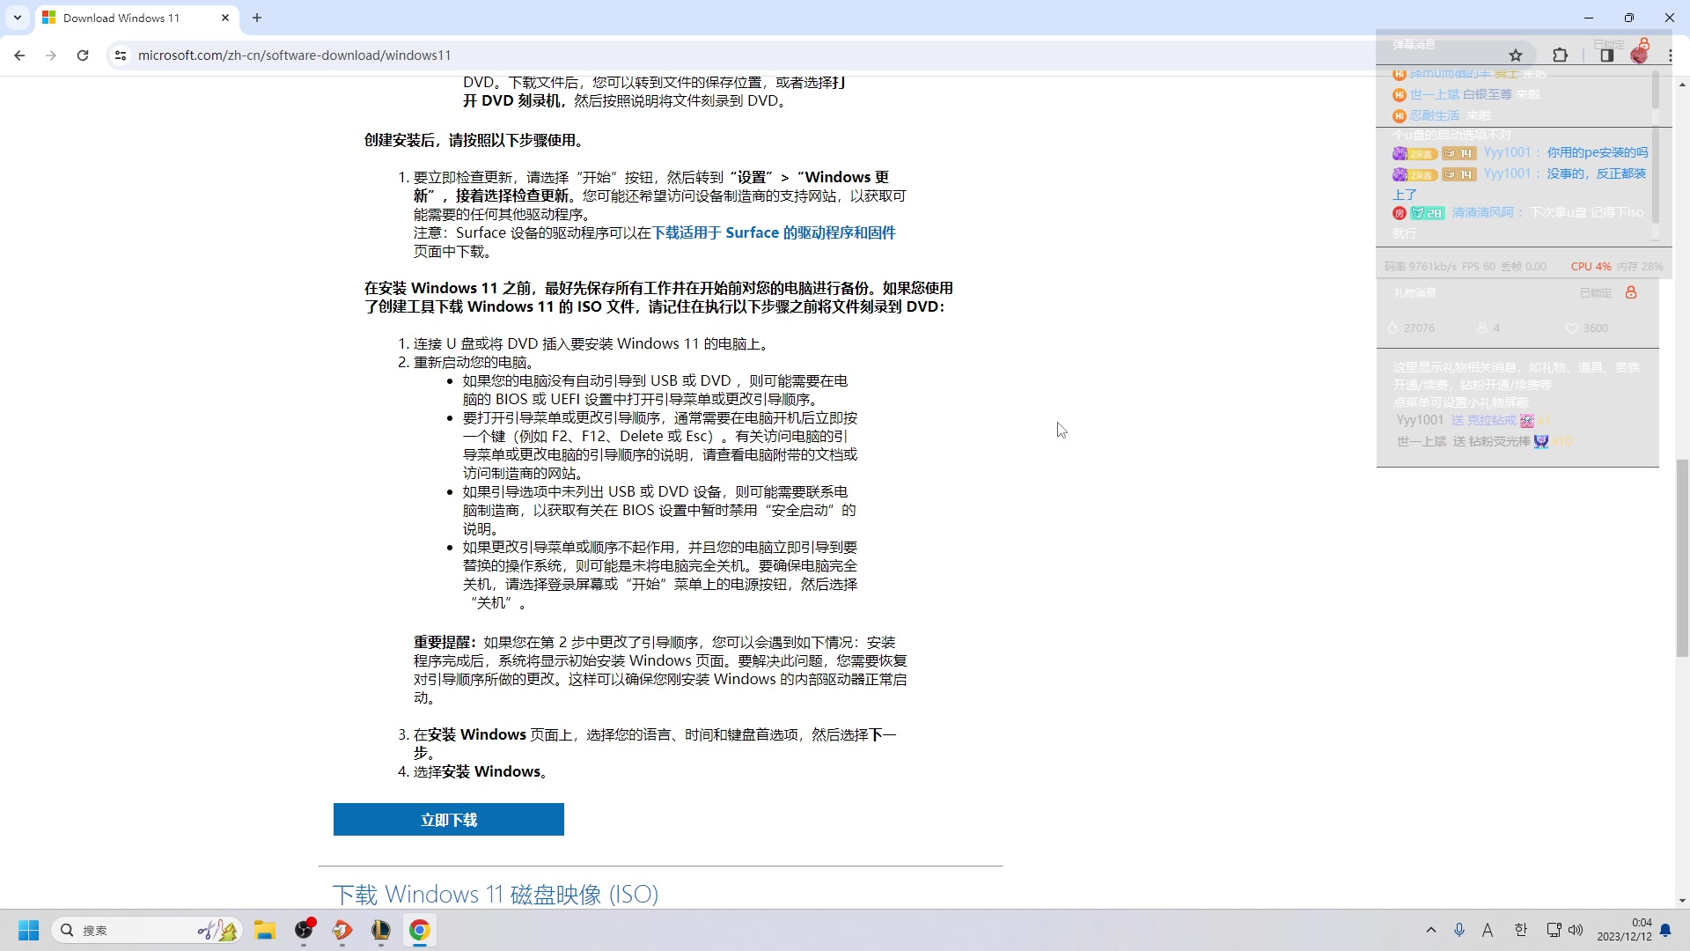Open the Chrome profile avatar

(x=1638, y=55)
